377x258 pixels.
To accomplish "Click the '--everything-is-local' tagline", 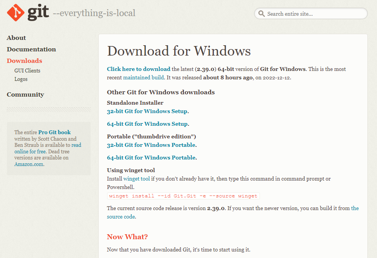I will pos(94,13).
